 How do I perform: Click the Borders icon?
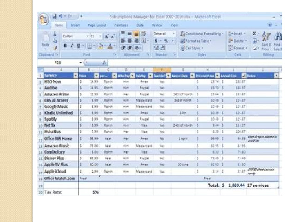[89, 46]
